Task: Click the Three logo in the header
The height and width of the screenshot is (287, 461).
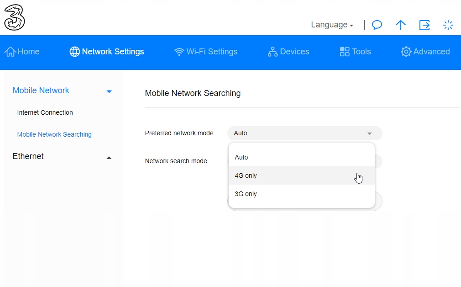Action: pos(14,17)
